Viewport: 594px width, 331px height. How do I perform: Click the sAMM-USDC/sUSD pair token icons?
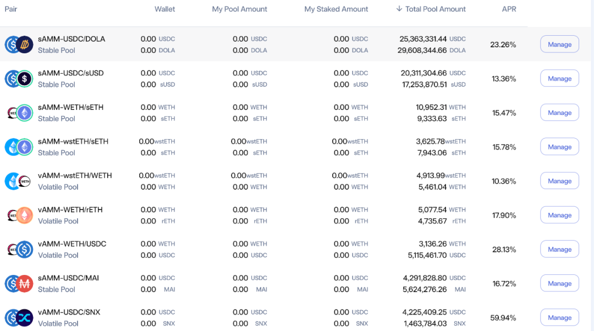pyautogui.click(x=19, y=79)
